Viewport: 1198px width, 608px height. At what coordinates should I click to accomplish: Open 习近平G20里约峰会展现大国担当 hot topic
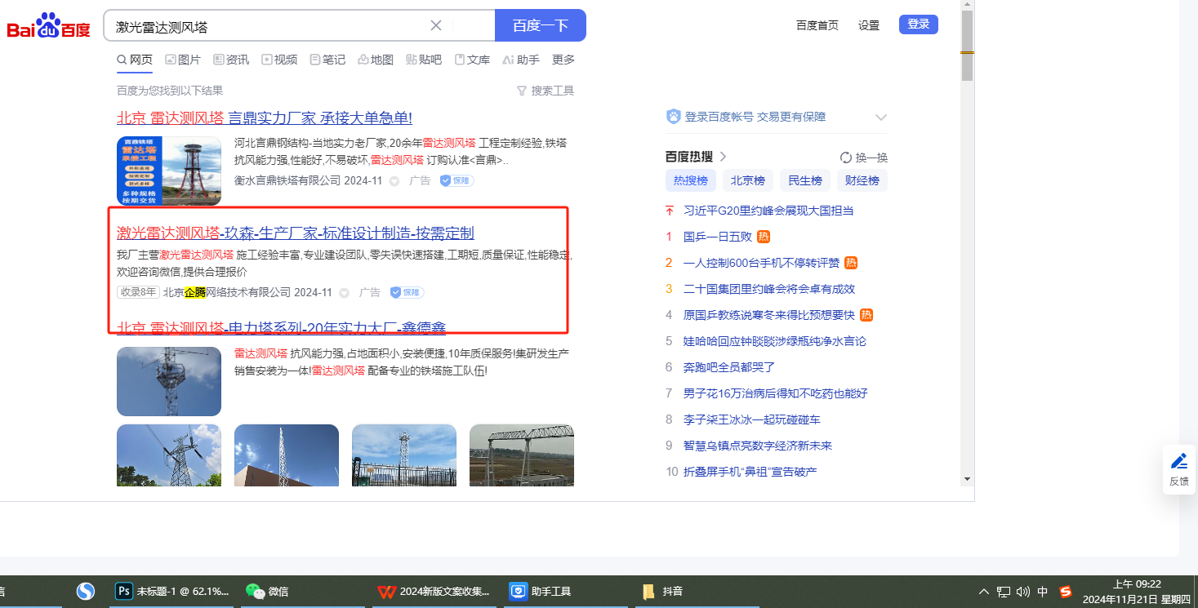[x=768, y=211]
